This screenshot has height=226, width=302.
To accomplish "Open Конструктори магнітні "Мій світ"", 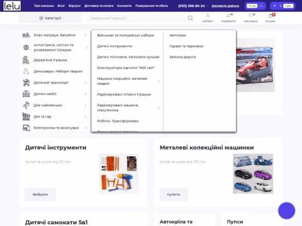I will point(126,68).
